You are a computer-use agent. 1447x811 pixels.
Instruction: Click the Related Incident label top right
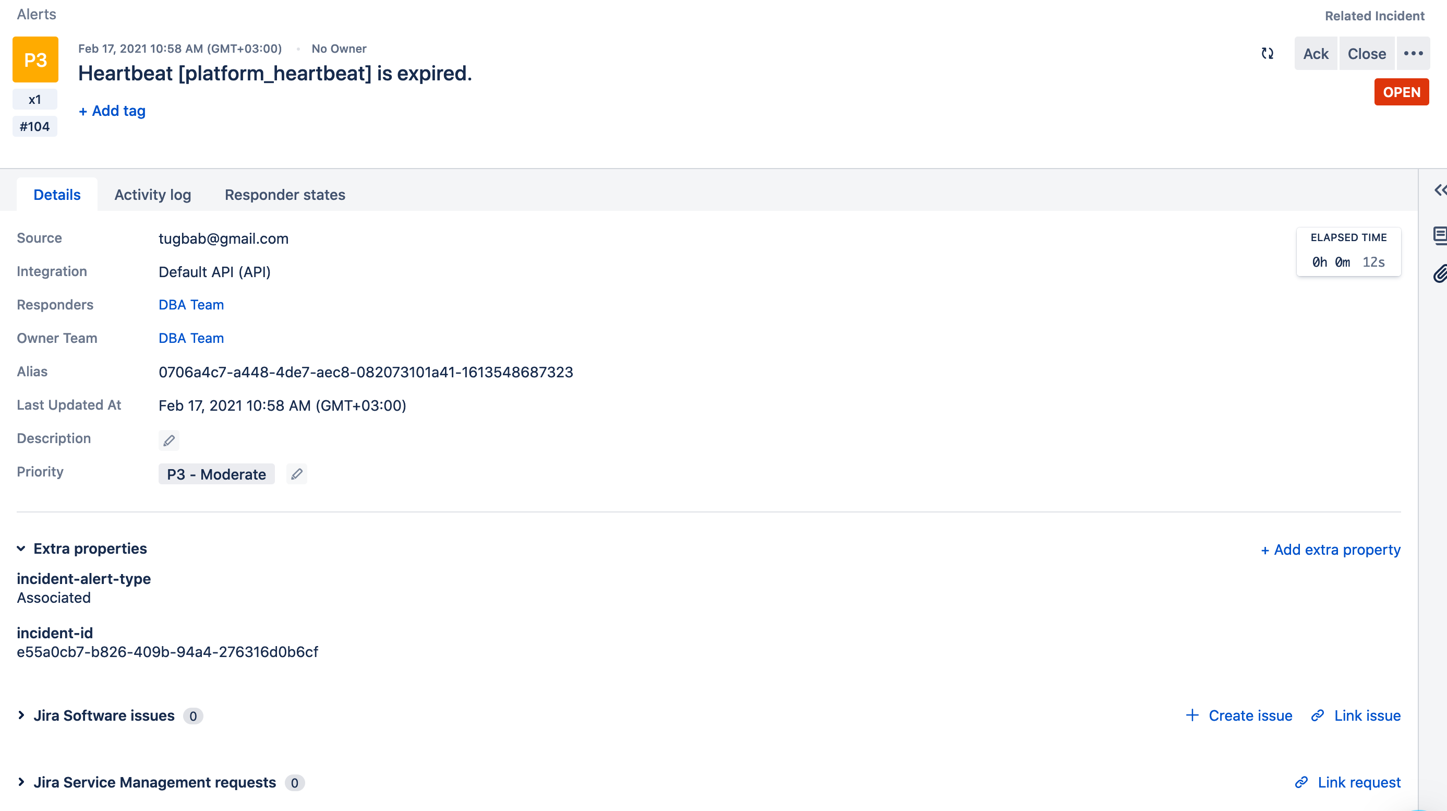(1376, 14)
